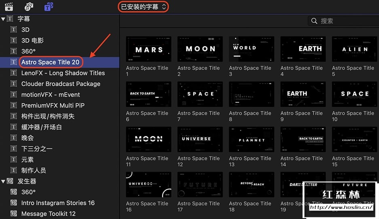Screen dimensions: 379x219
Task: Click the T icon beside Astro Space Title 20
Action: point(13,62)
